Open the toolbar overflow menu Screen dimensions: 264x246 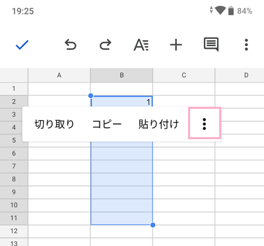(x=246, y=45)
